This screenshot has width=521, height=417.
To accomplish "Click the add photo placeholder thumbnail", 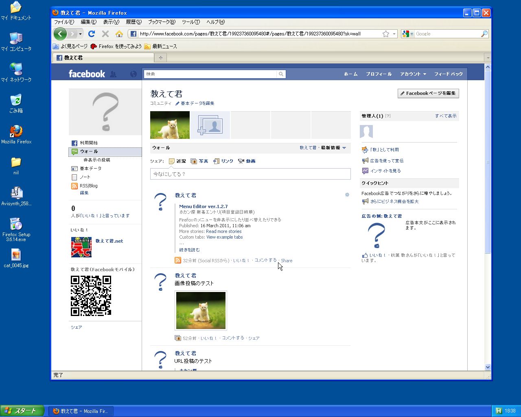I will tap(210, 125).
